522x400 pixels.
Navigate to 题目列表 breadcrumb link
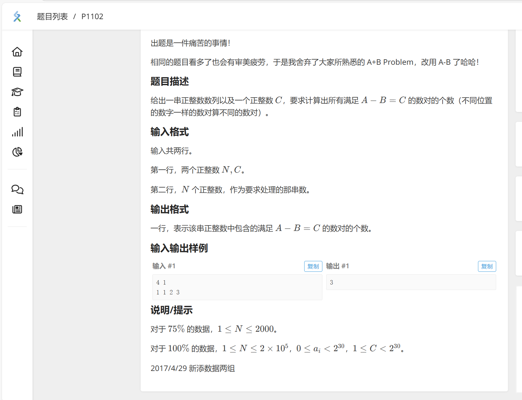pyautogui.click(x=52, y=16)
